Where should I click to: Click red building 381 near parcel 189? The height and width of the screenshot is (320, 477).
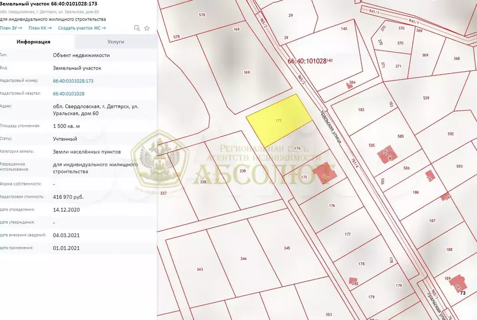[x=458, y=284]
